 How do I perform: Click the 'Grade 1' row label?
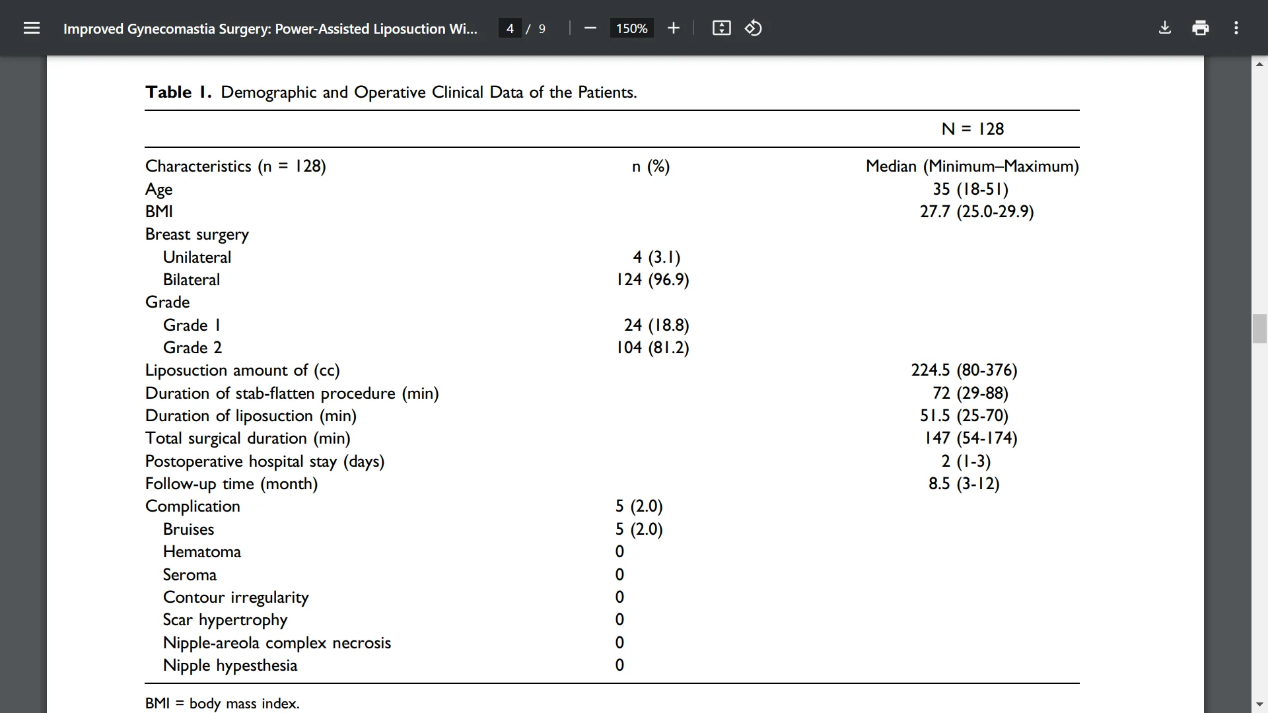click(x=192, y=325)
